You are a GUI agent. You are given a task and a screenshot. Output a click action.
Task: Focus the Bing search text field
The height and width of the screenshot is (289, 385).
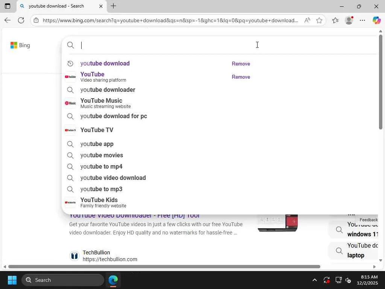[228, 45]
